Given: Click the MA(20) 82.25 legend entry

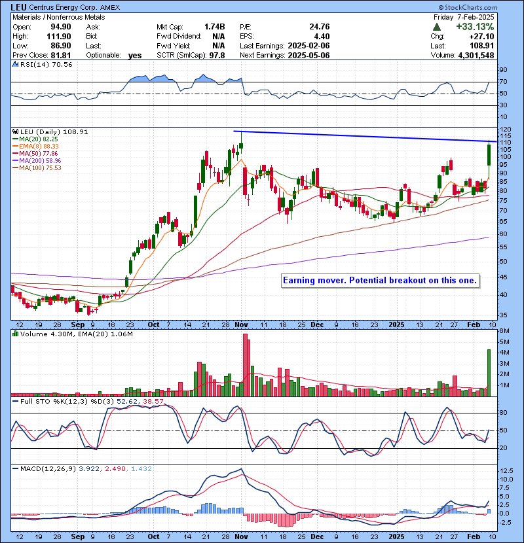Looking at the screenshot, I should point(35,139).
